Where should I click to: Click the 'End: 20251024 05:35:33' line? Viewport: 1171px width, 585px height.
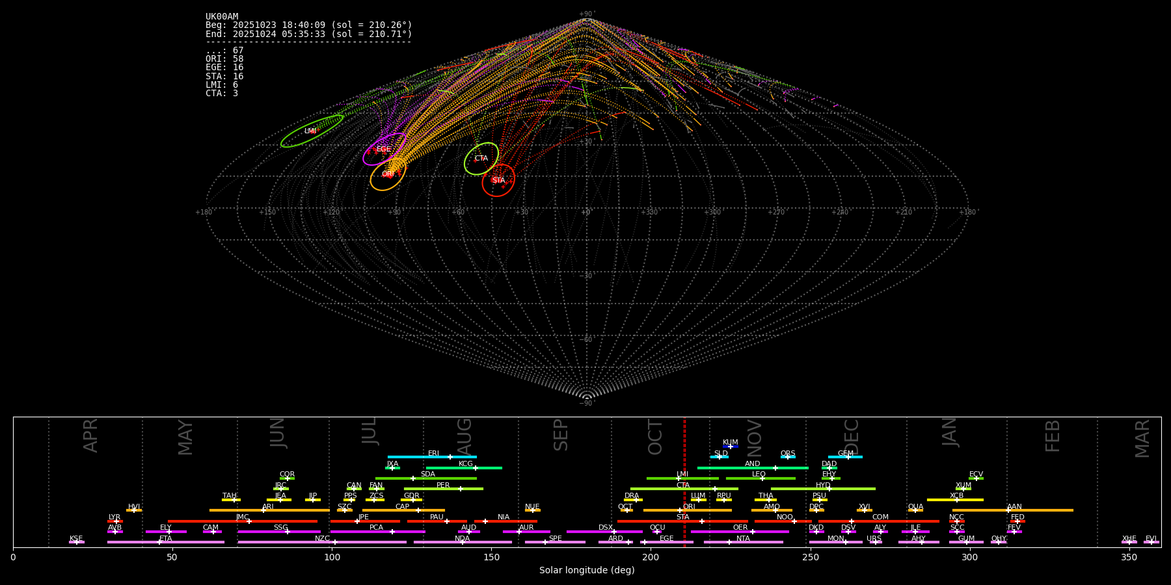(x=309, y=34)
